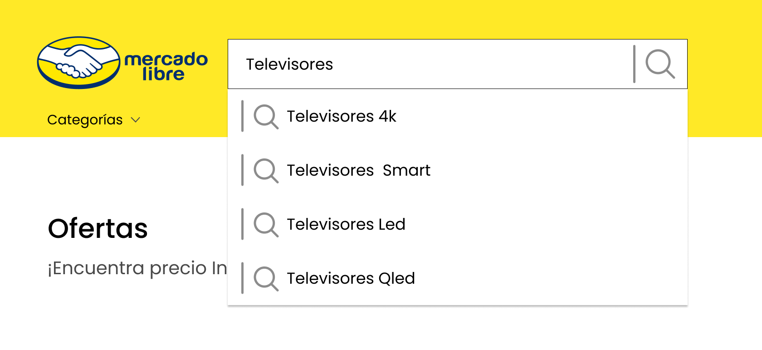The width and height of the screenshot is (762, 350).
Task: Click the magnifier search button in search bar
Action: 660,64
